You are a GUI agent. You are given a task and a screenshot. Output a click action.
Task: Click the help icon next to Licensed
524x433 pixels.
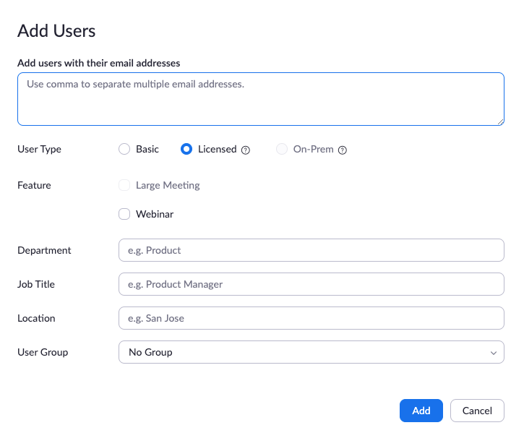[246, 150]
